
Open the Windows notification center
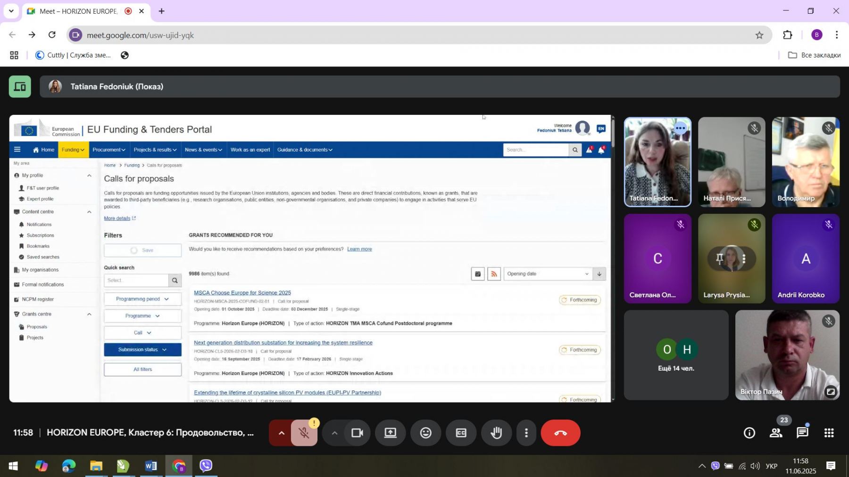pos(831,466)
